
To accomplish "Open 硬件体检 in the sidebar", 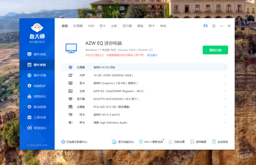I will 37,54.
